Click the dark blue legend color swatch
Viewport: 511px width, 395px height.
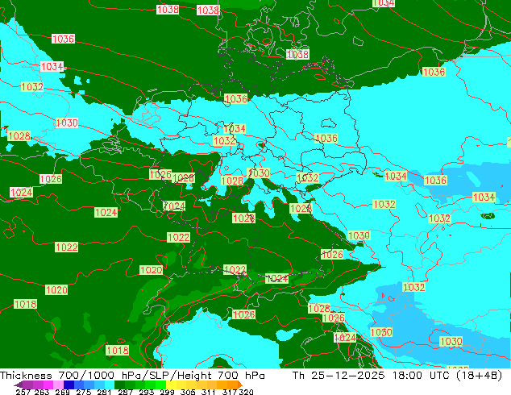(x=69, y=385)
